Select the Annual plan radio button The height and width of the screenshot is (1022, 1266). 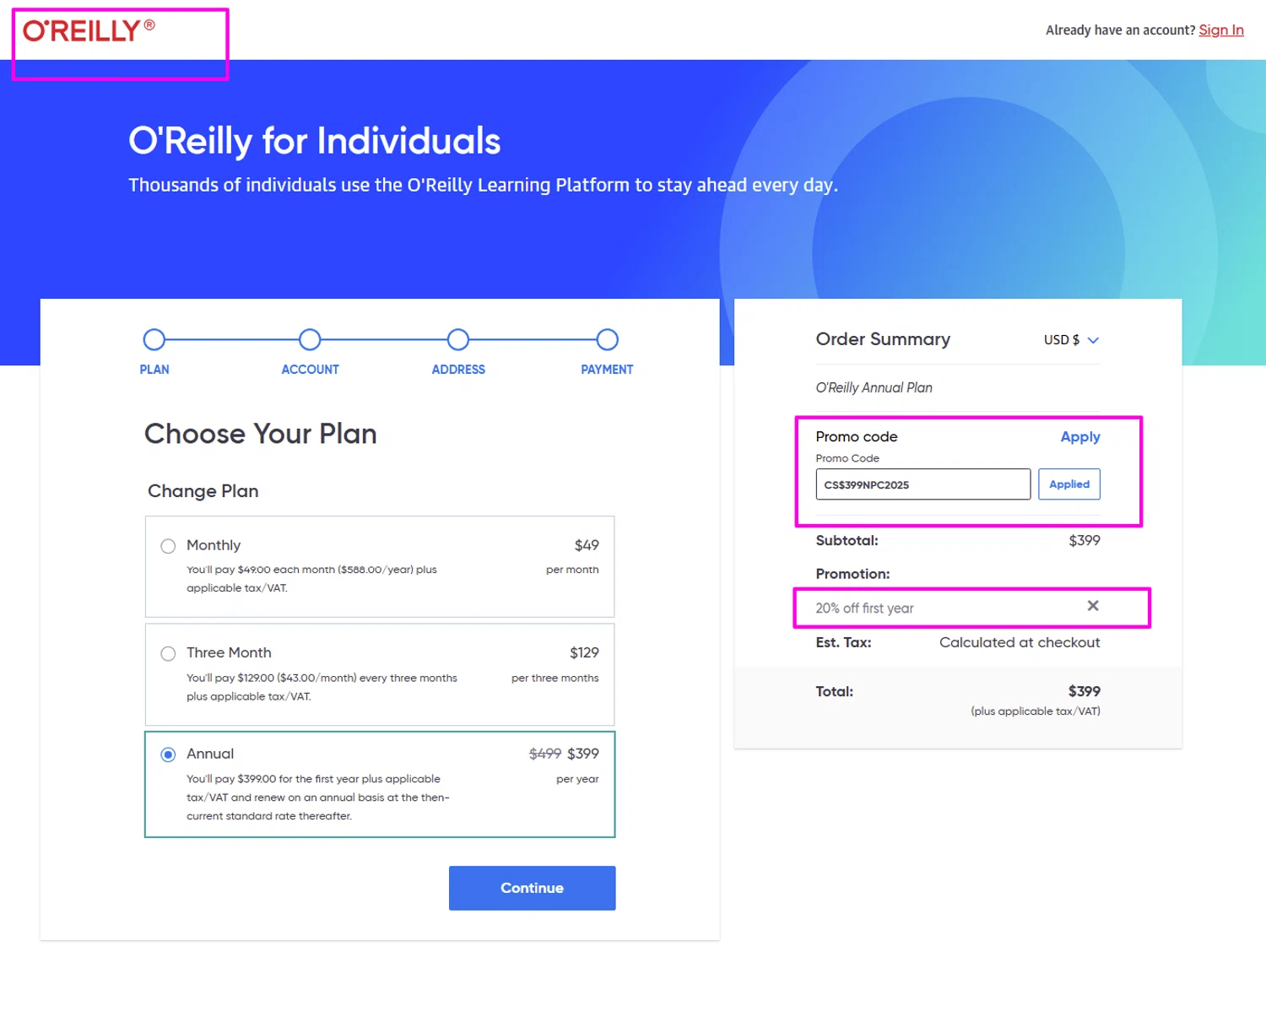pos(168,754)
